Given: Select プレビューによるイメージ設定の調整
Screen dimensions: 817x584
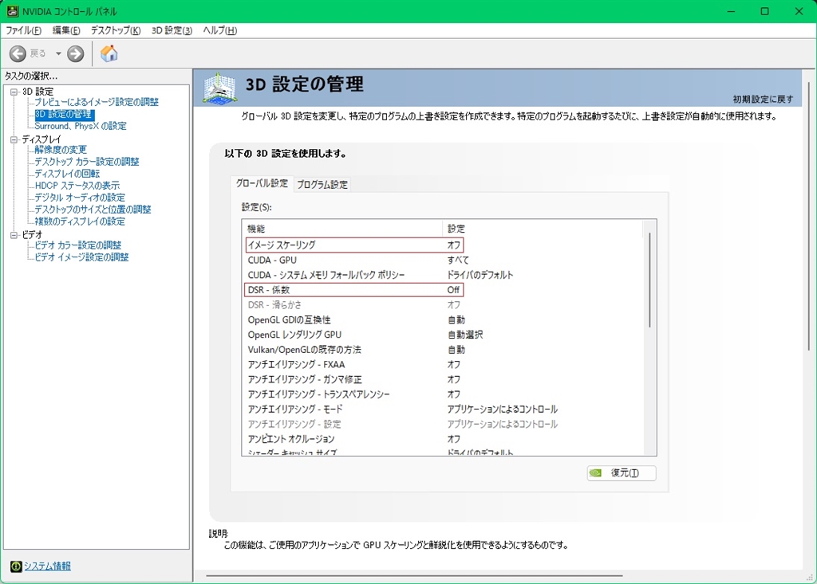Looking at the screenshot, I should tap(97, 102).
